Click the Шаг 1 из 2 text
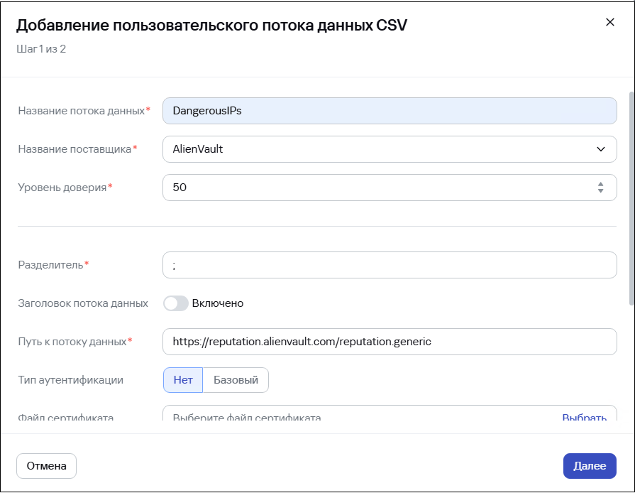The width and height of the screenshot is (635, 493). [x=41, y=49]
